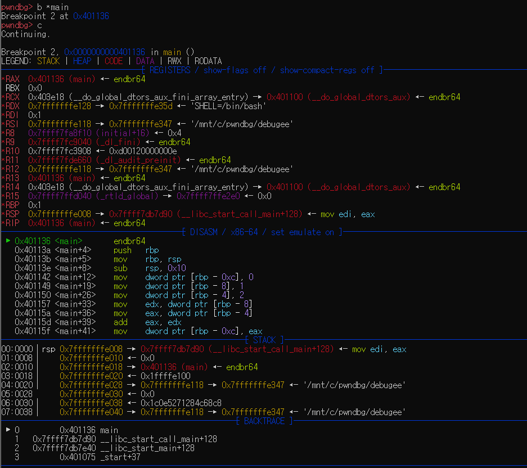The height and width of the screenshot is (468, 527).
Task: Click stack address 0x7fffffffe040
Action: [x=91, y=412]
